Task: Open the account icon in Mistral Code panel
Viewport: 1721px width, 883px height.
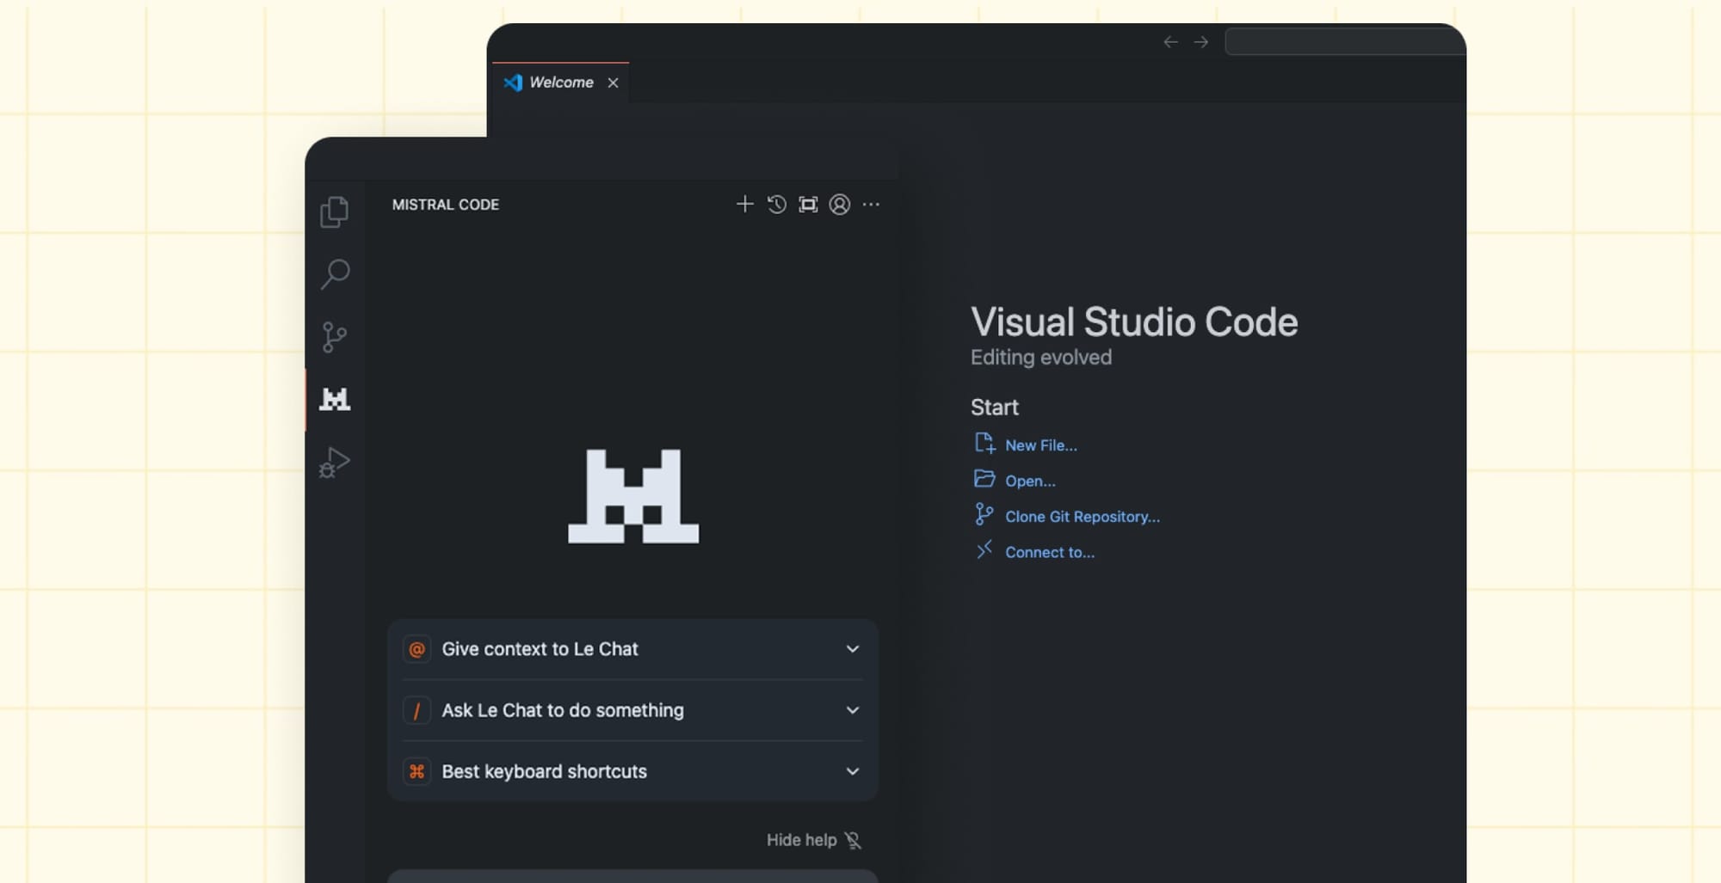Action: pyautogui.click(x=839, y=205)
